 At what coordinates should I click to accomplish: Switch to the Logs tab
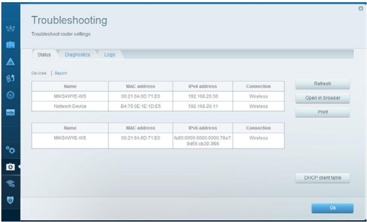(110, 55)
